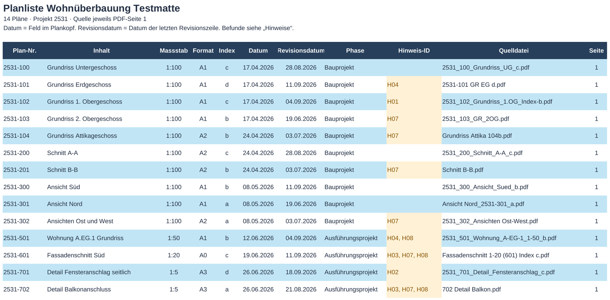Click Ausführungsprojekt phase in row 2531-701
Image resolution: width=610 pixels, height=300 pixels.
(351, 272)
